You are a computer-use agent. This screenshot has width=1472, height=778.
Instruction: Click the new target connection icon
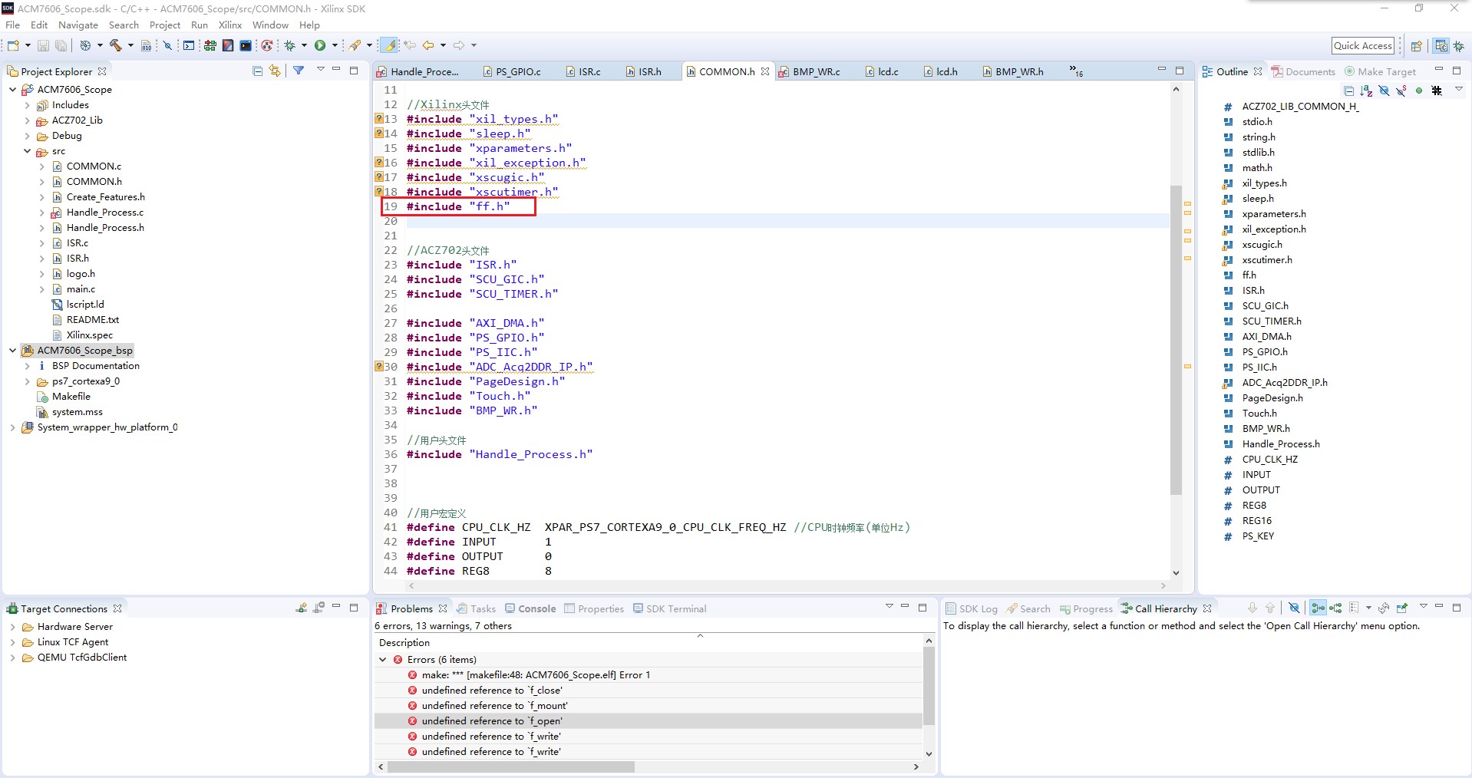click(302, 608)
